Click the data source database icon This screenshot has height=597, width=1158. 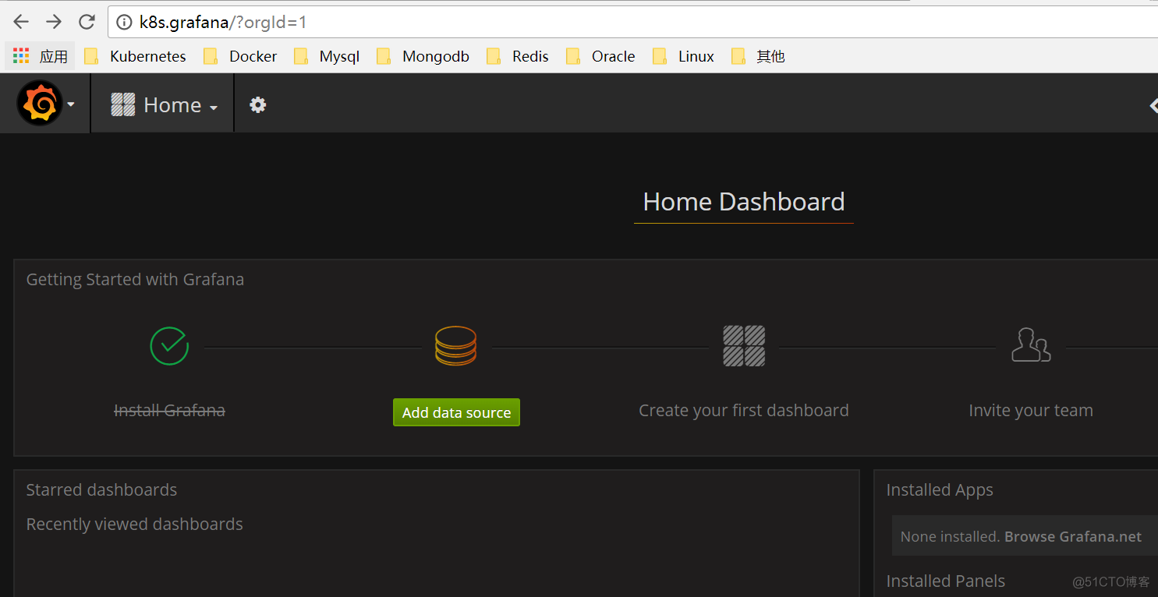point(455,345)
